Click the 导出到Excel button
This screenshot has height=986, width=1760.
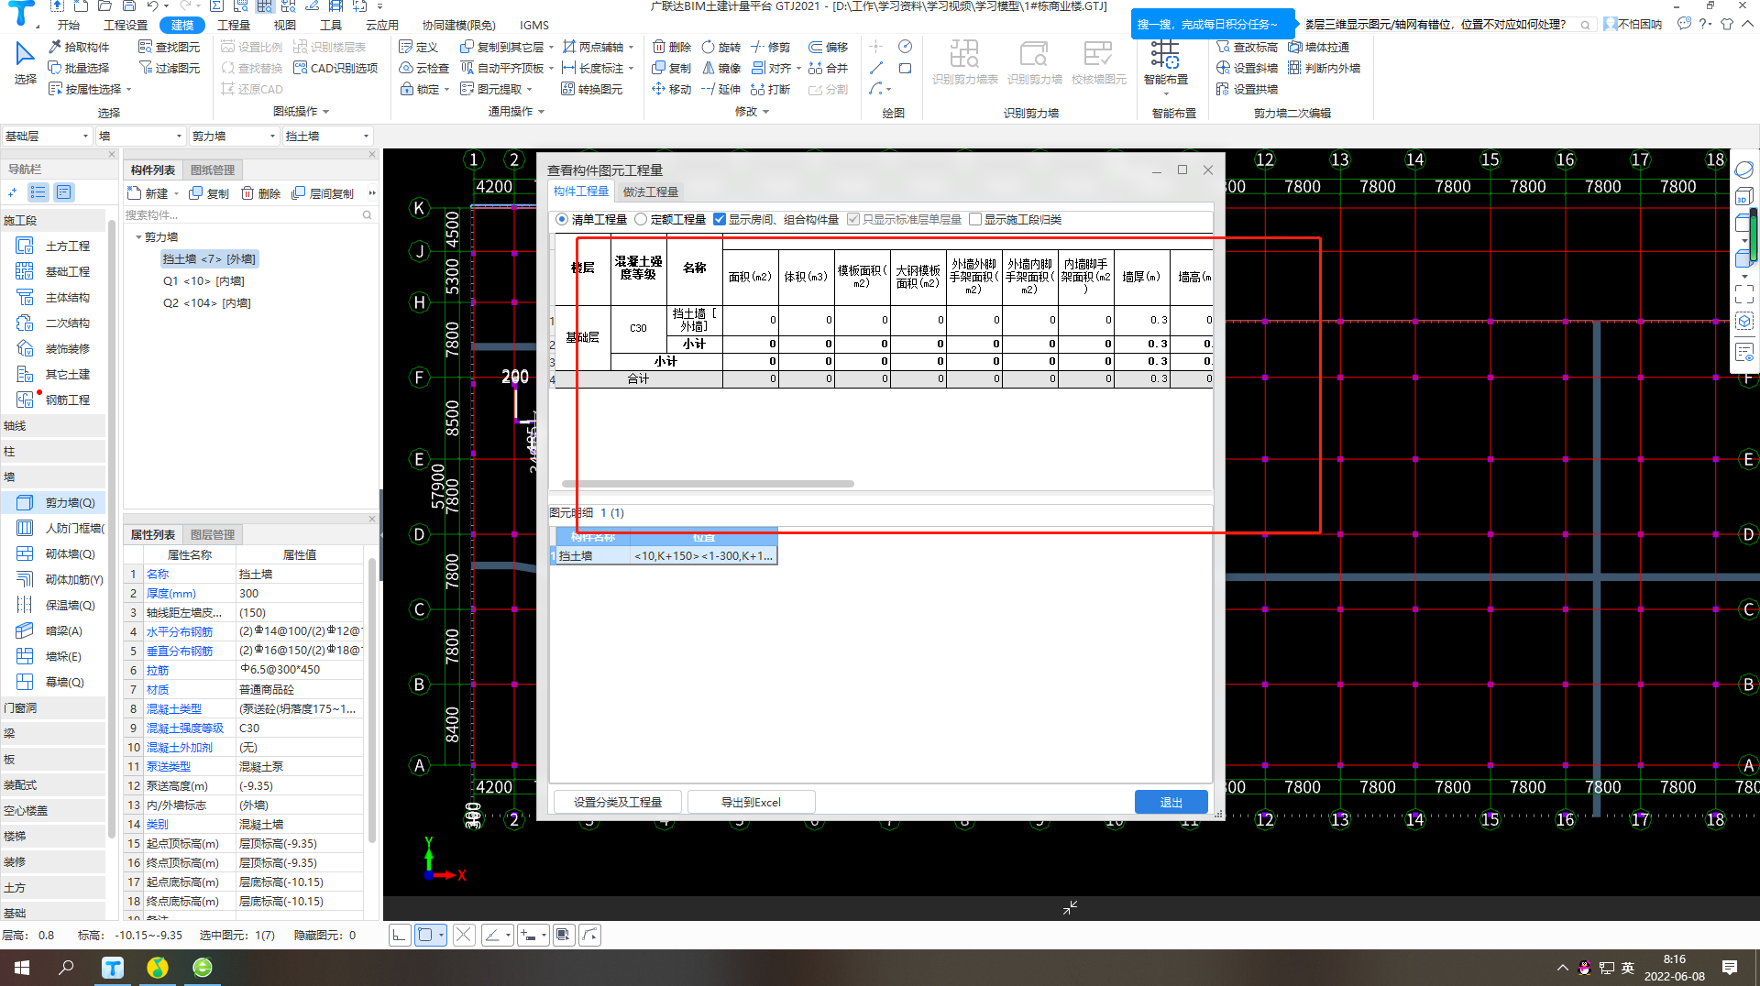(751, 802)
